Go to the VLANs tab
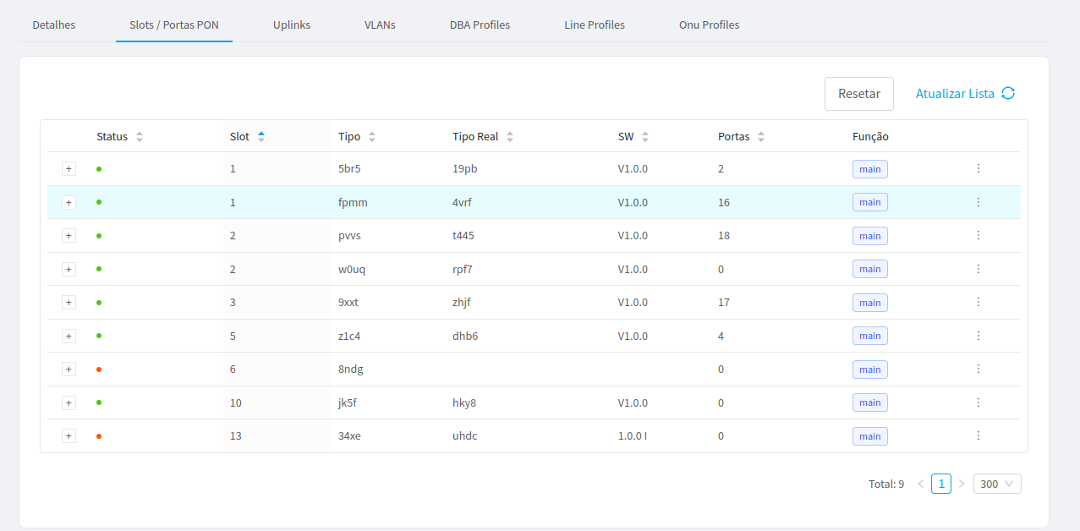 click(380, 25)
